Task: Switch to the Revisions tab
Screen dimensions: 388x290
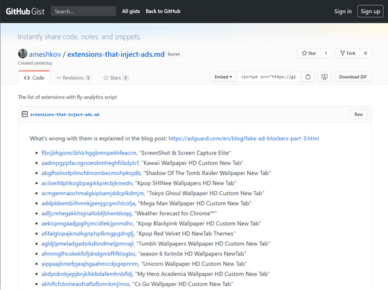Action: pos(73,78)
